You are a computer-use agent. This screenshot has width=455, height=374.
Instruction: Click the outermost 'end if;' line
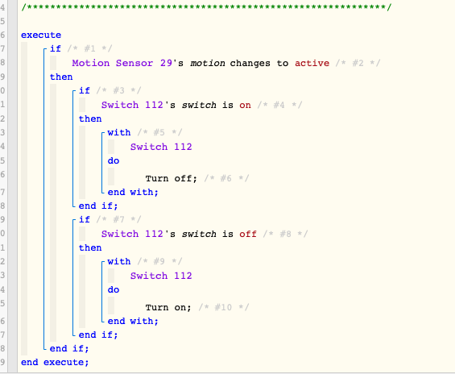point(69,348)
